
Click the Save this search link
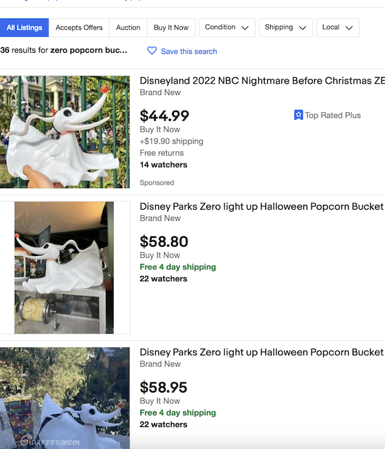189,52
